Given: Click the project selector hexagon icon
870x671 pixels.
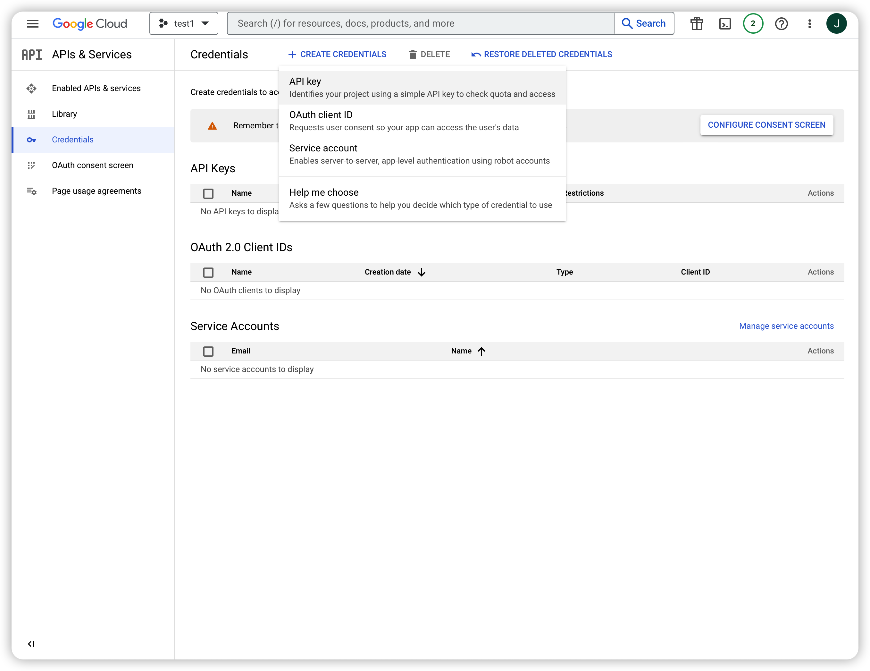Looking at the screenshot, I should [163, 23].
